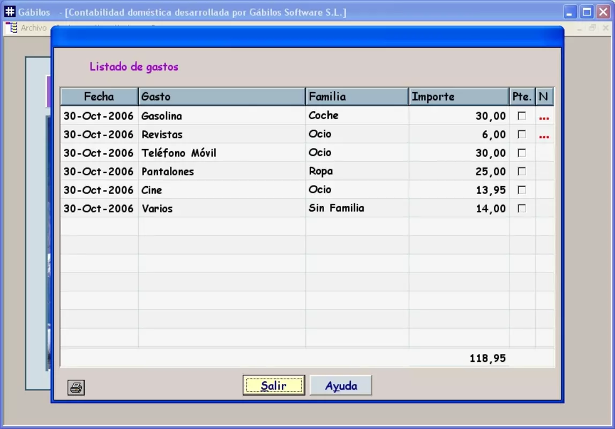Open the Archivo menu

pos(33,28)
